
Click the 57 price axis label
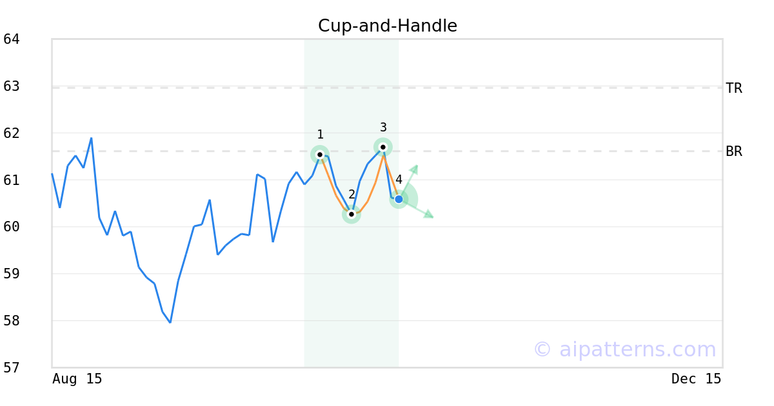(12, 368)
